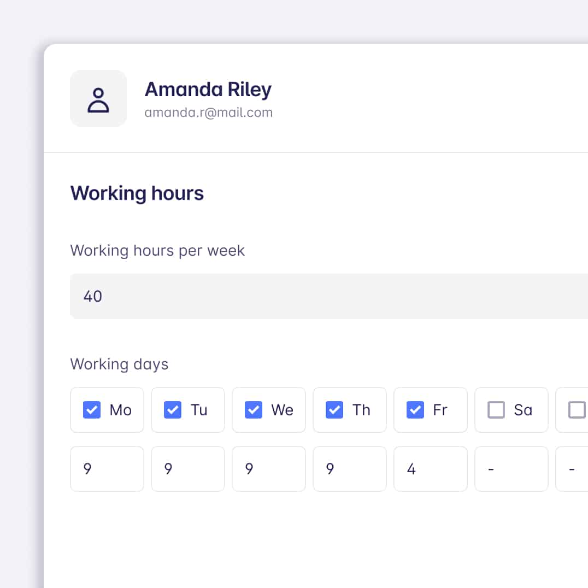The height and width of the screenshot is (588, 588).
Task: Click the hours field under Th
Action: click(x=350, y=469)
